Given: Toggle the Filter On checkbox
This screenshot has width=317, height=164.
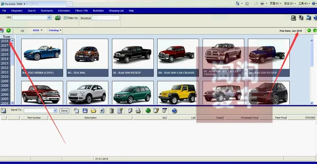Looking at the screenshot, I should [x=66, y=18].
